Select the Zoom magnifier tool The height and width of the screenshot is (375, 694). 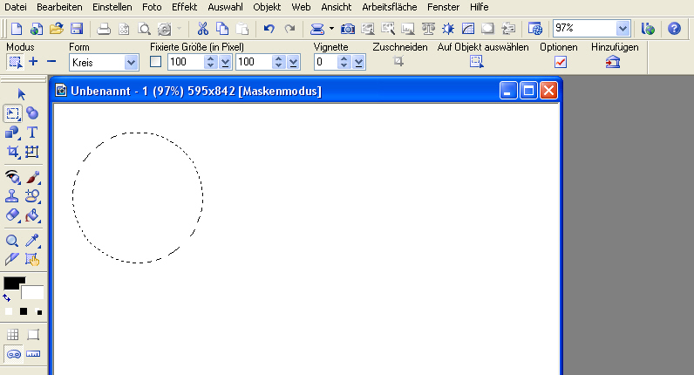(x=13, y=241)
